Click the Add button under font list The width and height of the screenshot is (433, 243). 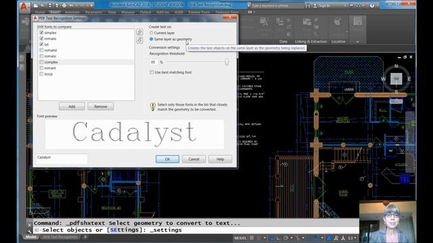[72, 107]
